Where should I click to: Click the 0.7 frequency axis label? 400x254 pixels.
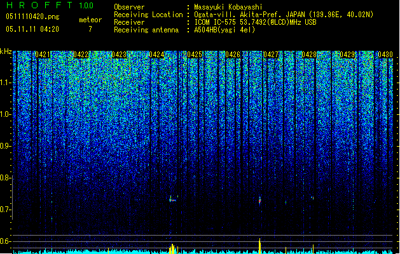(5, 210)
